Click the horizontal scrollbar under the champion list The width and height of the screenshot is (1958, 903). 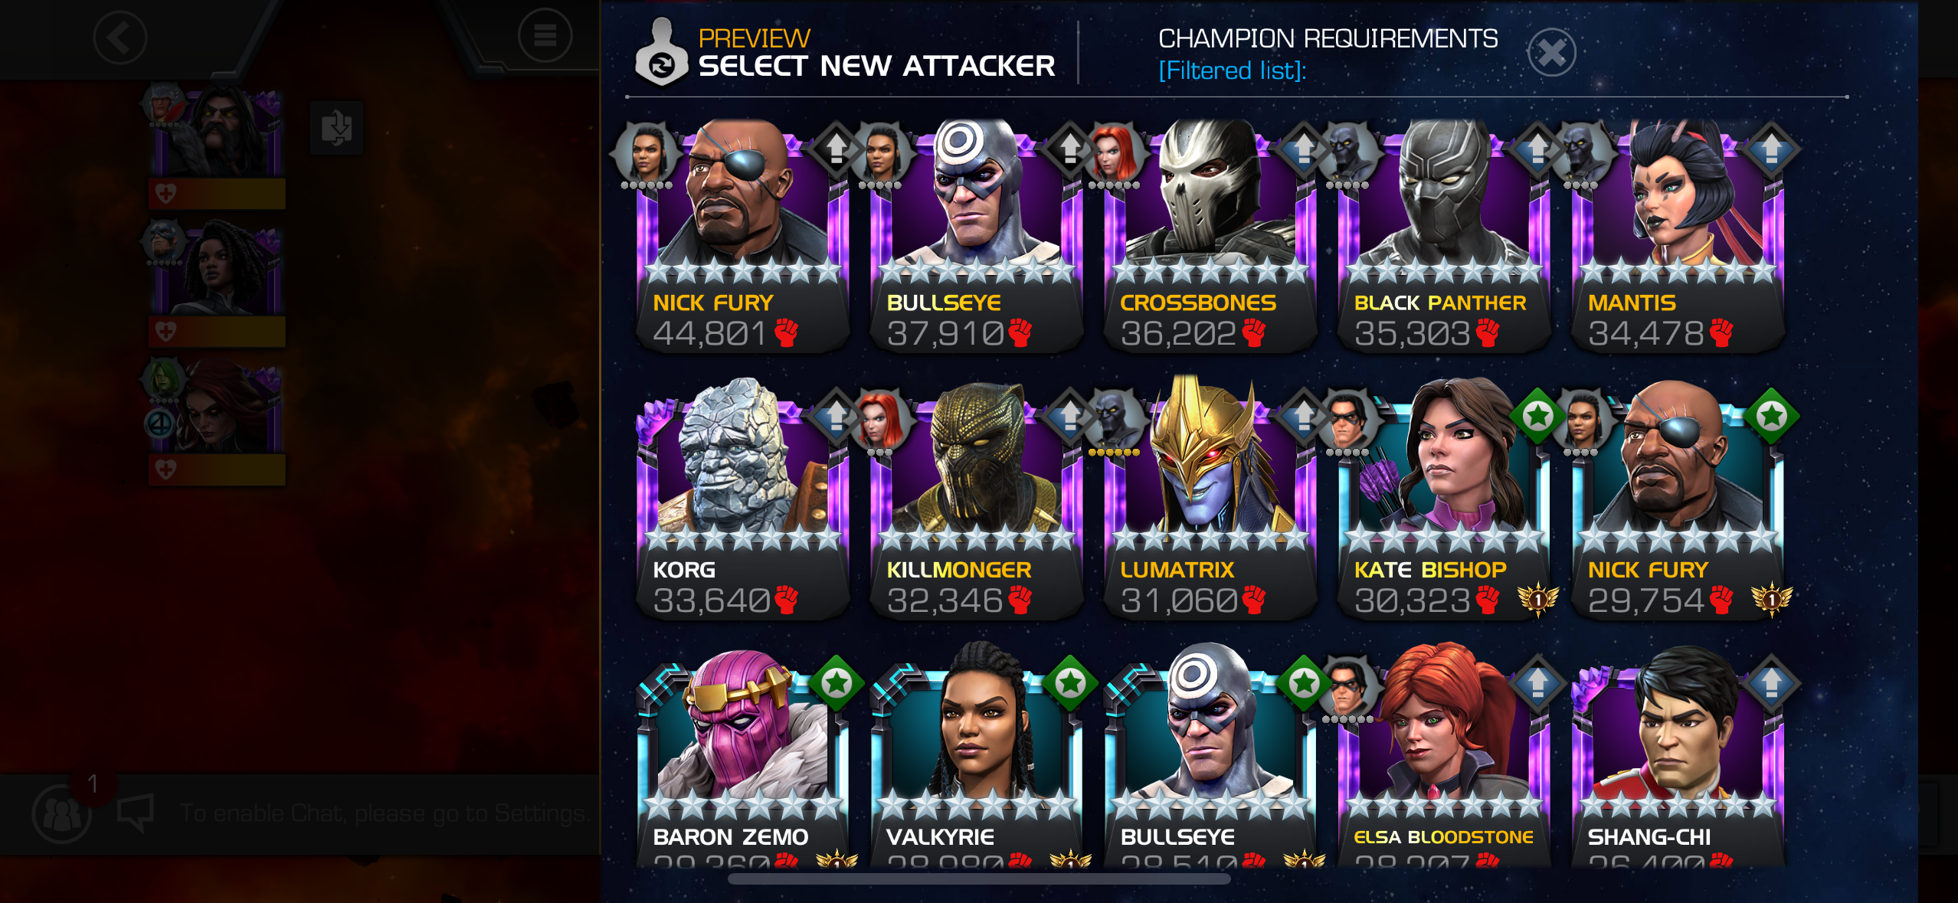(x=980, y=879)
